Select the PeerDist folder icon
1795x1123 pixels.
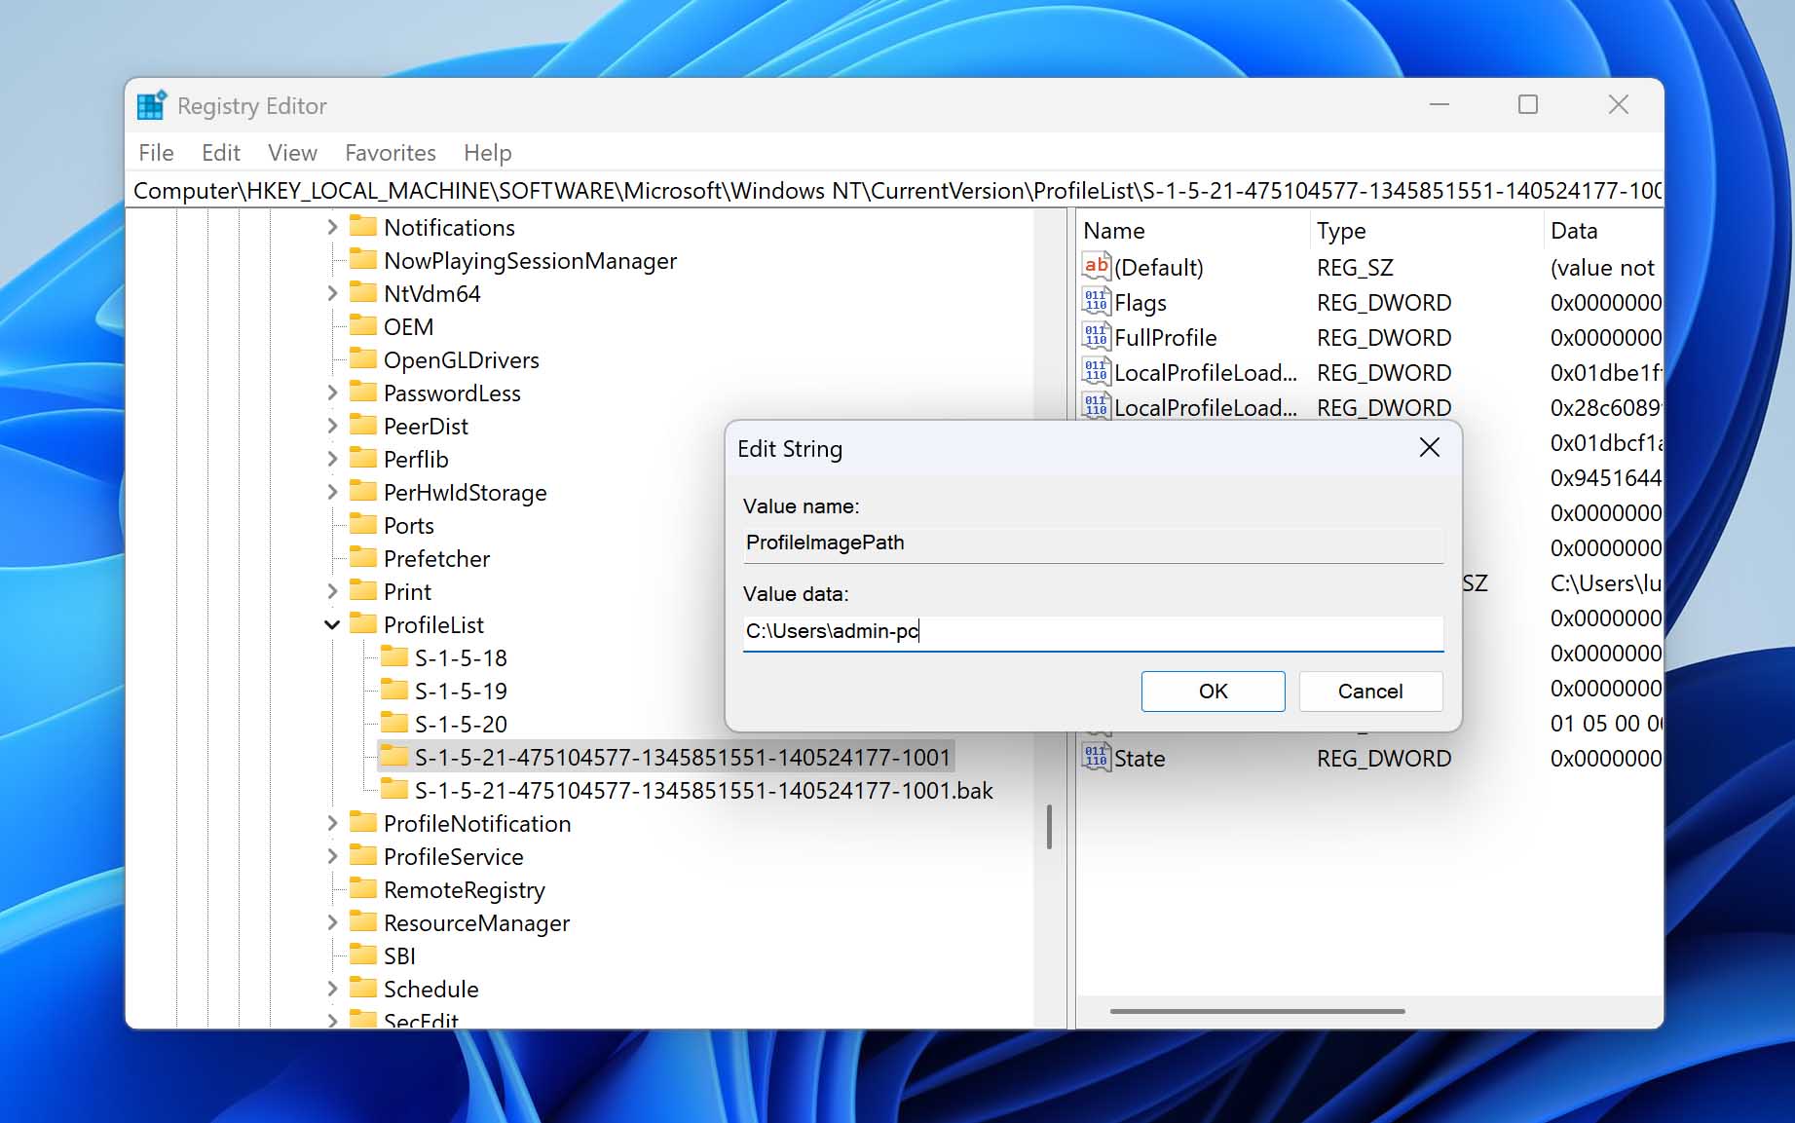(363, 425)
